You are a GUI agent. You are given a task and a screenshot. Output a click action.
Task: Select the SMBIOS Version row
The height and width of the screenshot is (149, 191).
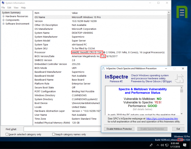tap(100, 60)
